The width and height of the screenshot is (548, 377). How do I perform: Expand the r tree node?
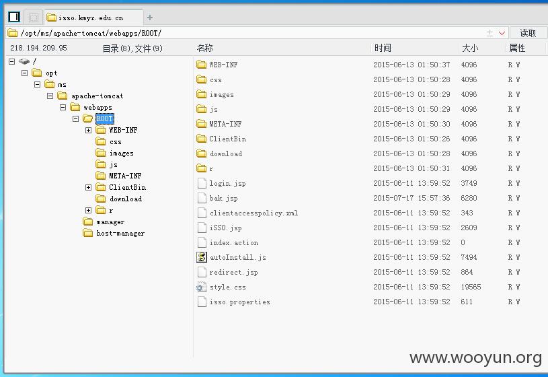coord(89,210)
